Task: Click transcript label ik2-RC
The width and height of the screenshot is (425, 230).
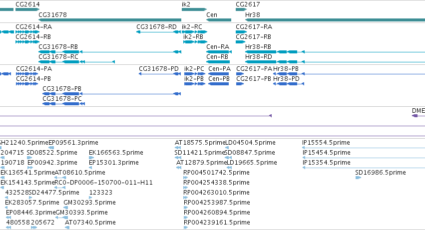Action: point(192,27)
